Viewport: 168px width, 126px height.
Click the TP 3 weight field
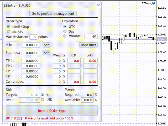57,71
